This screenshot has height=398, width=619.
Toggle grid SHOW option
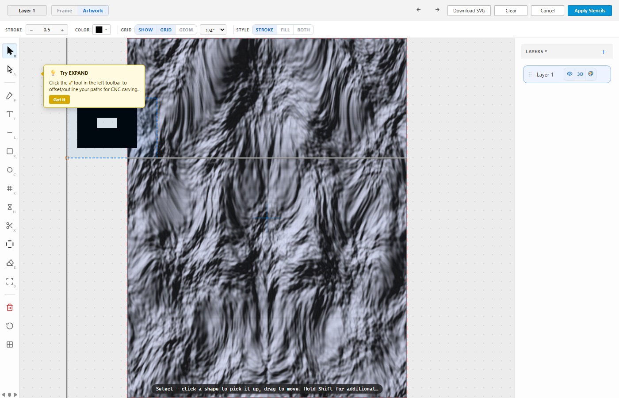point(145,30)
